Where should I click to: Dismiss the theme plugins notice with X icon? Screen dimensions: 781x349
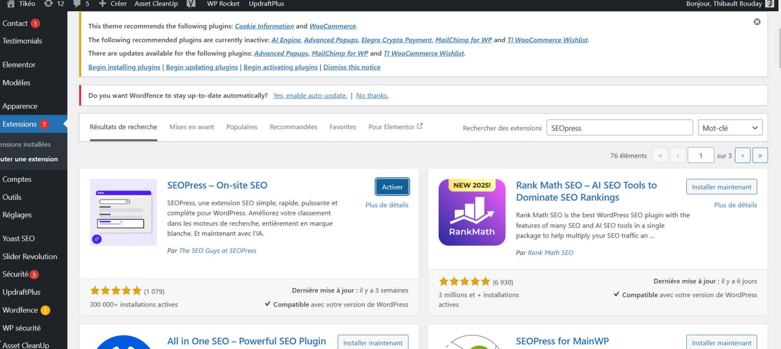757,22
